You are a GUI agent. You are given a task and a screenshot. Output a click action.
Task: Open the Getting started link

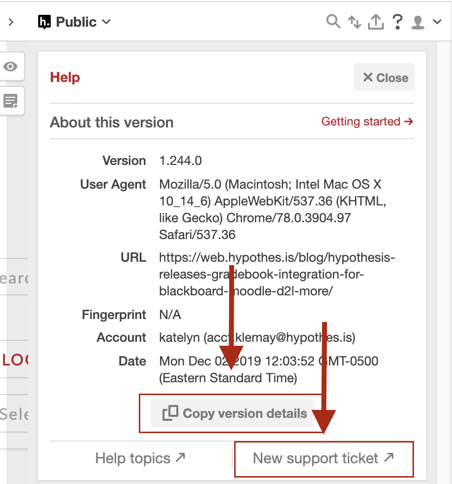point(367,121)
